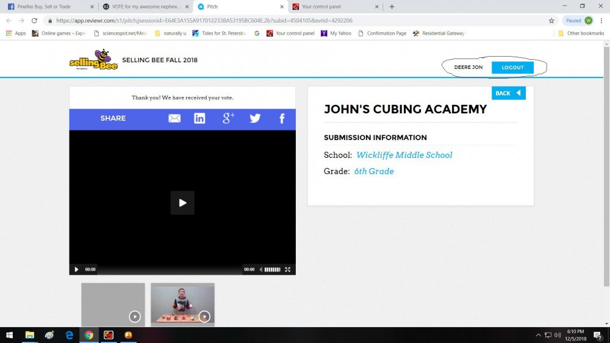Go back using the BACK button
This screenshot has width=610, height=343.
point(508,93)
